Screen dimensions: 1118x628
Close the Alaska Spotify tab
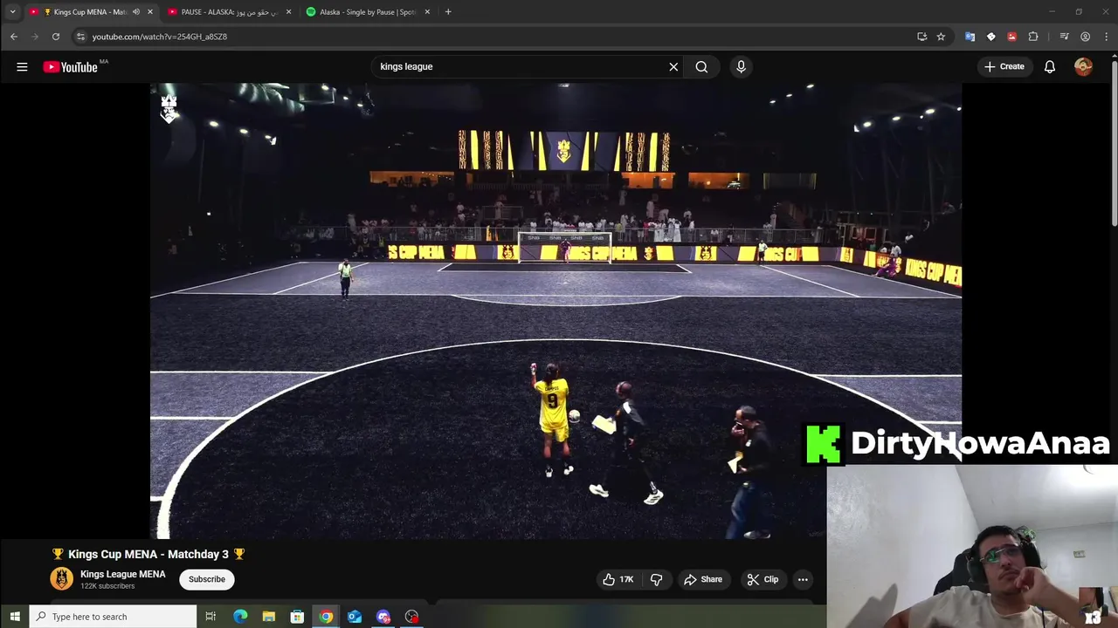(427, 12)
